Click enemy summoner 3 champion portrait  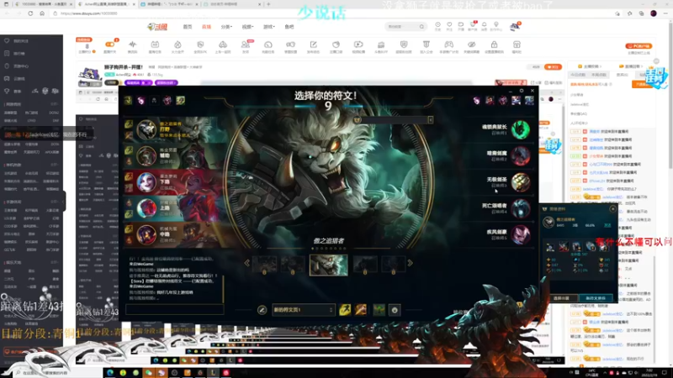[x=520, y=182]
